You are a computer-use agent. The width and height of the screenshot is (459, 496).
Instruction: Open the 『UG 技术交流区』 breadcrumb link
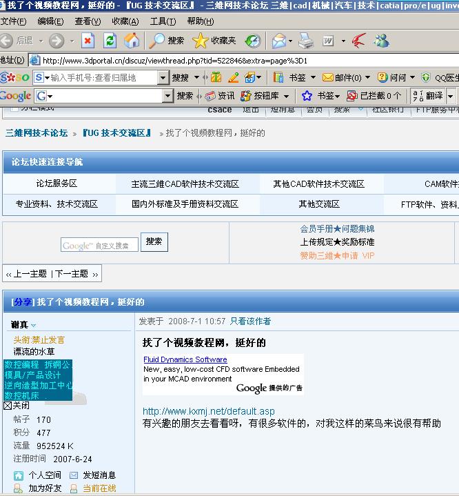(116, 133)
